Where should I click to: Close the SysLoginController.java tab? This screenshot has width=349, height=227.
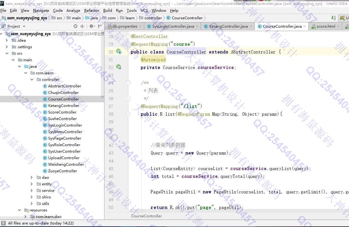click(x=197, y=26)
